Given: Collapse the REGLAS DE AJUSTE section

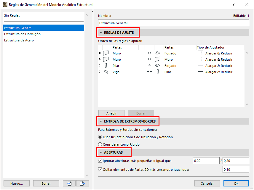Looking at the screenshot, I should click(x=101, y=33).
